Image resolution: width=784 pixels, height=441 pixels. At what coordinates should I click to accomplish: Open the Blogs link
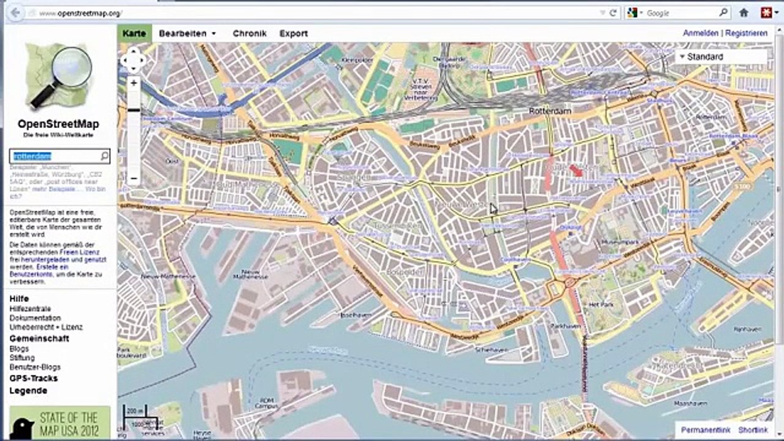[x=19, y=349]
